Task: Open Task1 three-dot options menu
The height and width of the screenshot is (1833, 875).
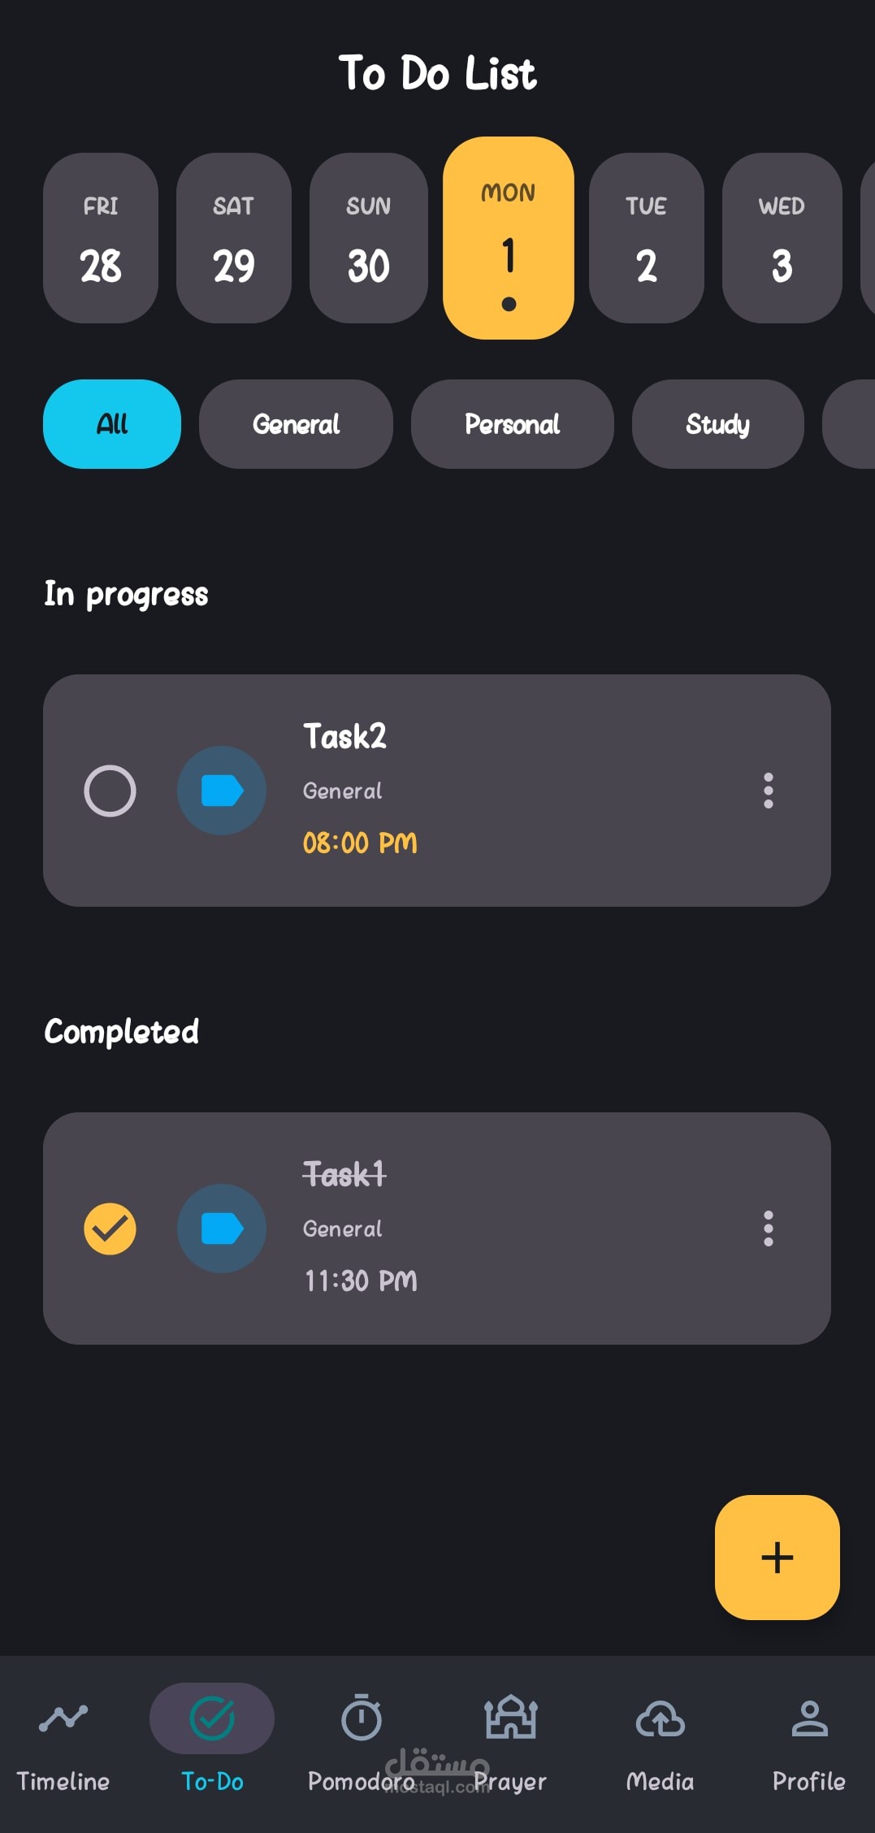Action: 768,1228
